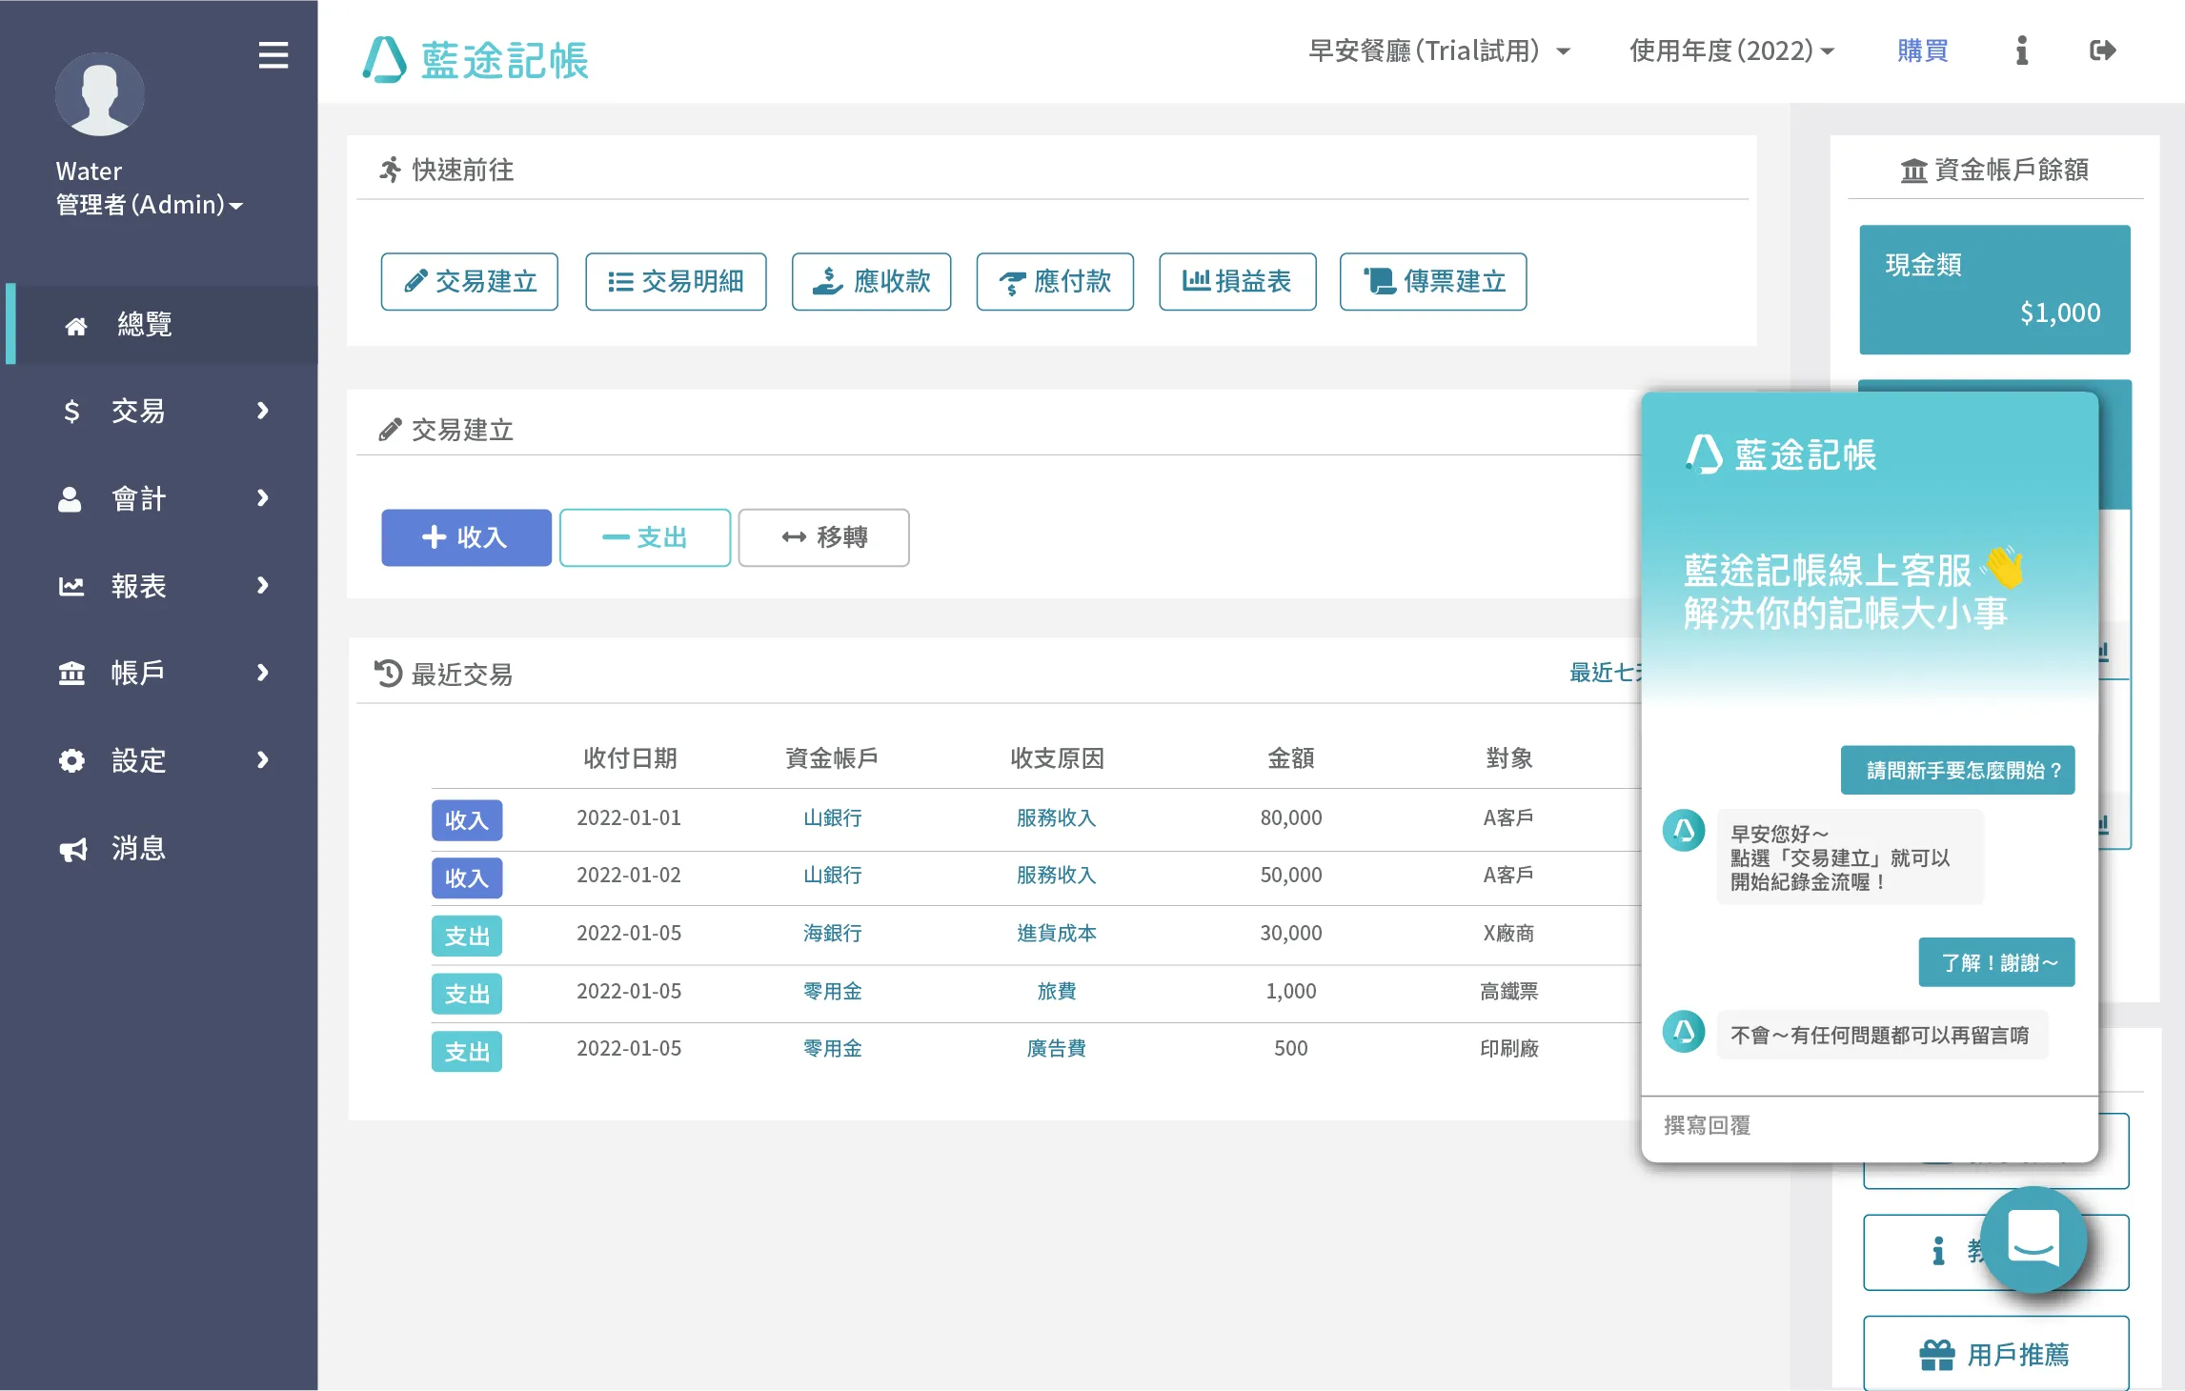Click the info icon in header

point(2021,50)
